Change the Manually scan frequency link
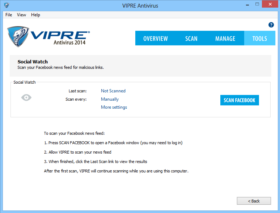280x213 pixels. 110,99
